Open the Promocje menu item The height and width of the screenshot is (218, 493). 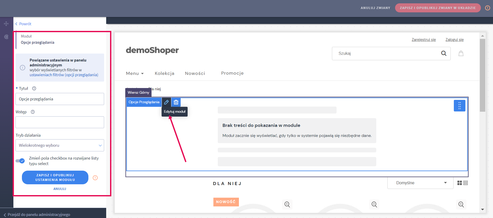coord(232,73)
